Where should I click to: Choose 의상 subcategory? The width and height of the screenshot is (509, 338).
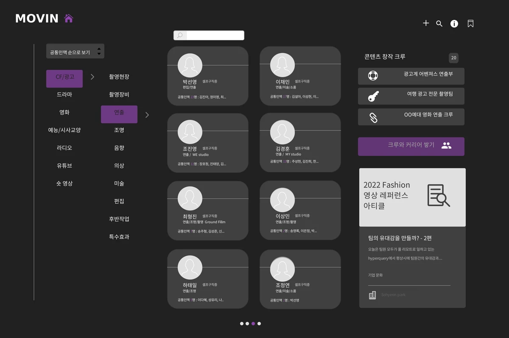coord(119,166)
